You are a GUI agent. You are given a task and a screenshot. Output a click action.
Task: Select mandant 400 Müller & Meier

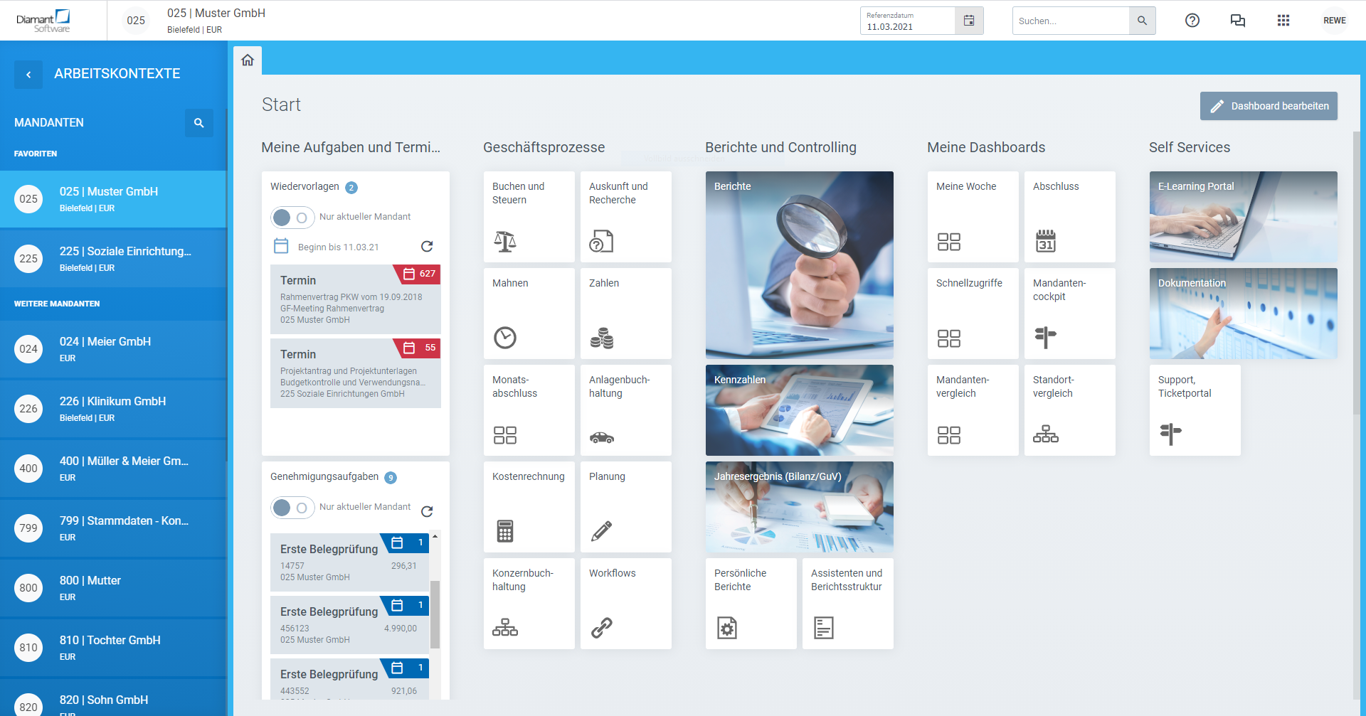[113, 469]
